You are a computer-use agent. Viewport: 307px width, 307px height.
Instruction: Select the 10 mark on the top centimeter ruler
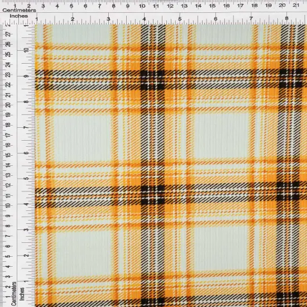(142, 6)
